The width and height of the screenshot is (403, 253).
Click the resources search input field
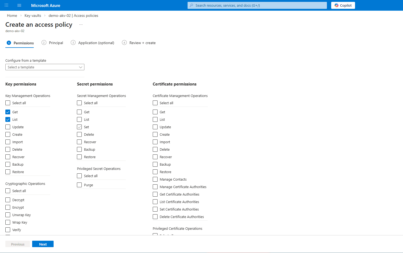coord(257,5)
